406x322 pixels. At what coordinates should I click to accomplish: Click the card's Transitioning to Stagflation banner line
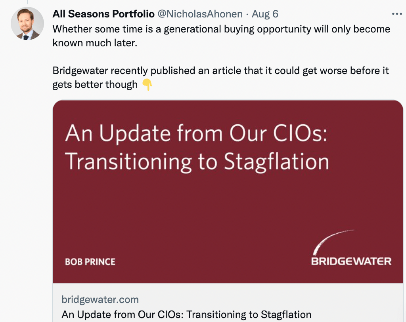[197, 162]
